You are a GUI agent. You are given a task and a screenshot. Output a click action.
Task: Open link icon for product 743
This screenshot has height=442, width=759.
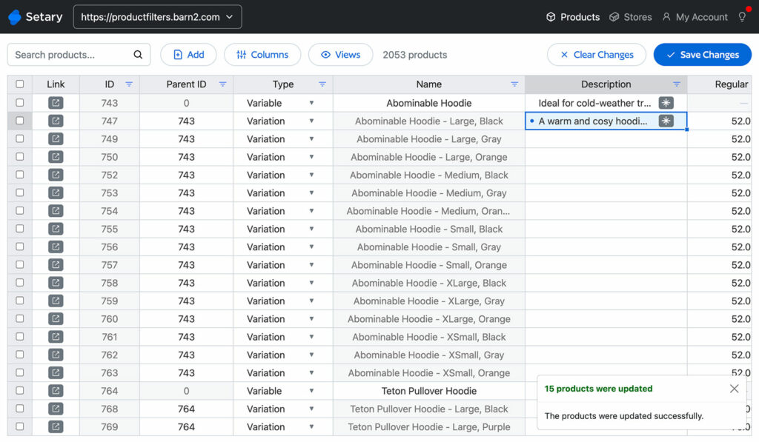click(56, 103)
